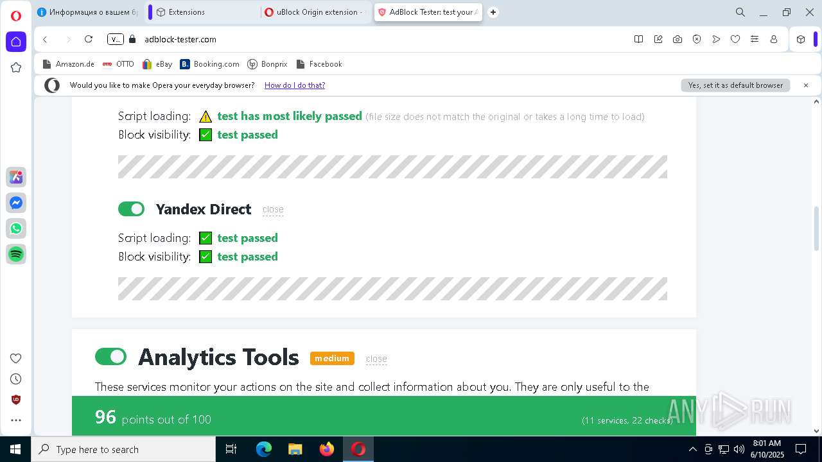Click the Windows Start button
Screen dimensions: 822x462
coord(15,449)
